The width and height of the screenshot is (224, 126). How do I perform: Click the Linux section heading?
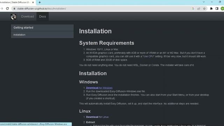pos(85,111)
